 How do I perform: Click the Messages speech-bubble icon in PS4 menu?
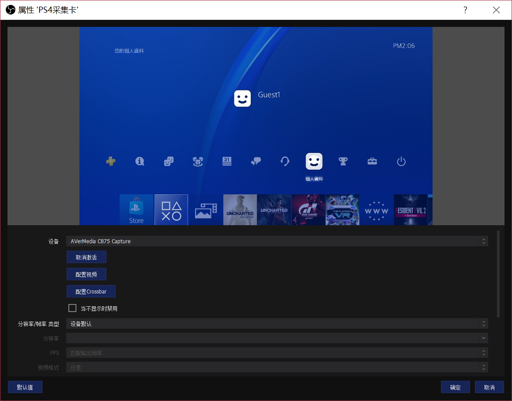(256, 161)
